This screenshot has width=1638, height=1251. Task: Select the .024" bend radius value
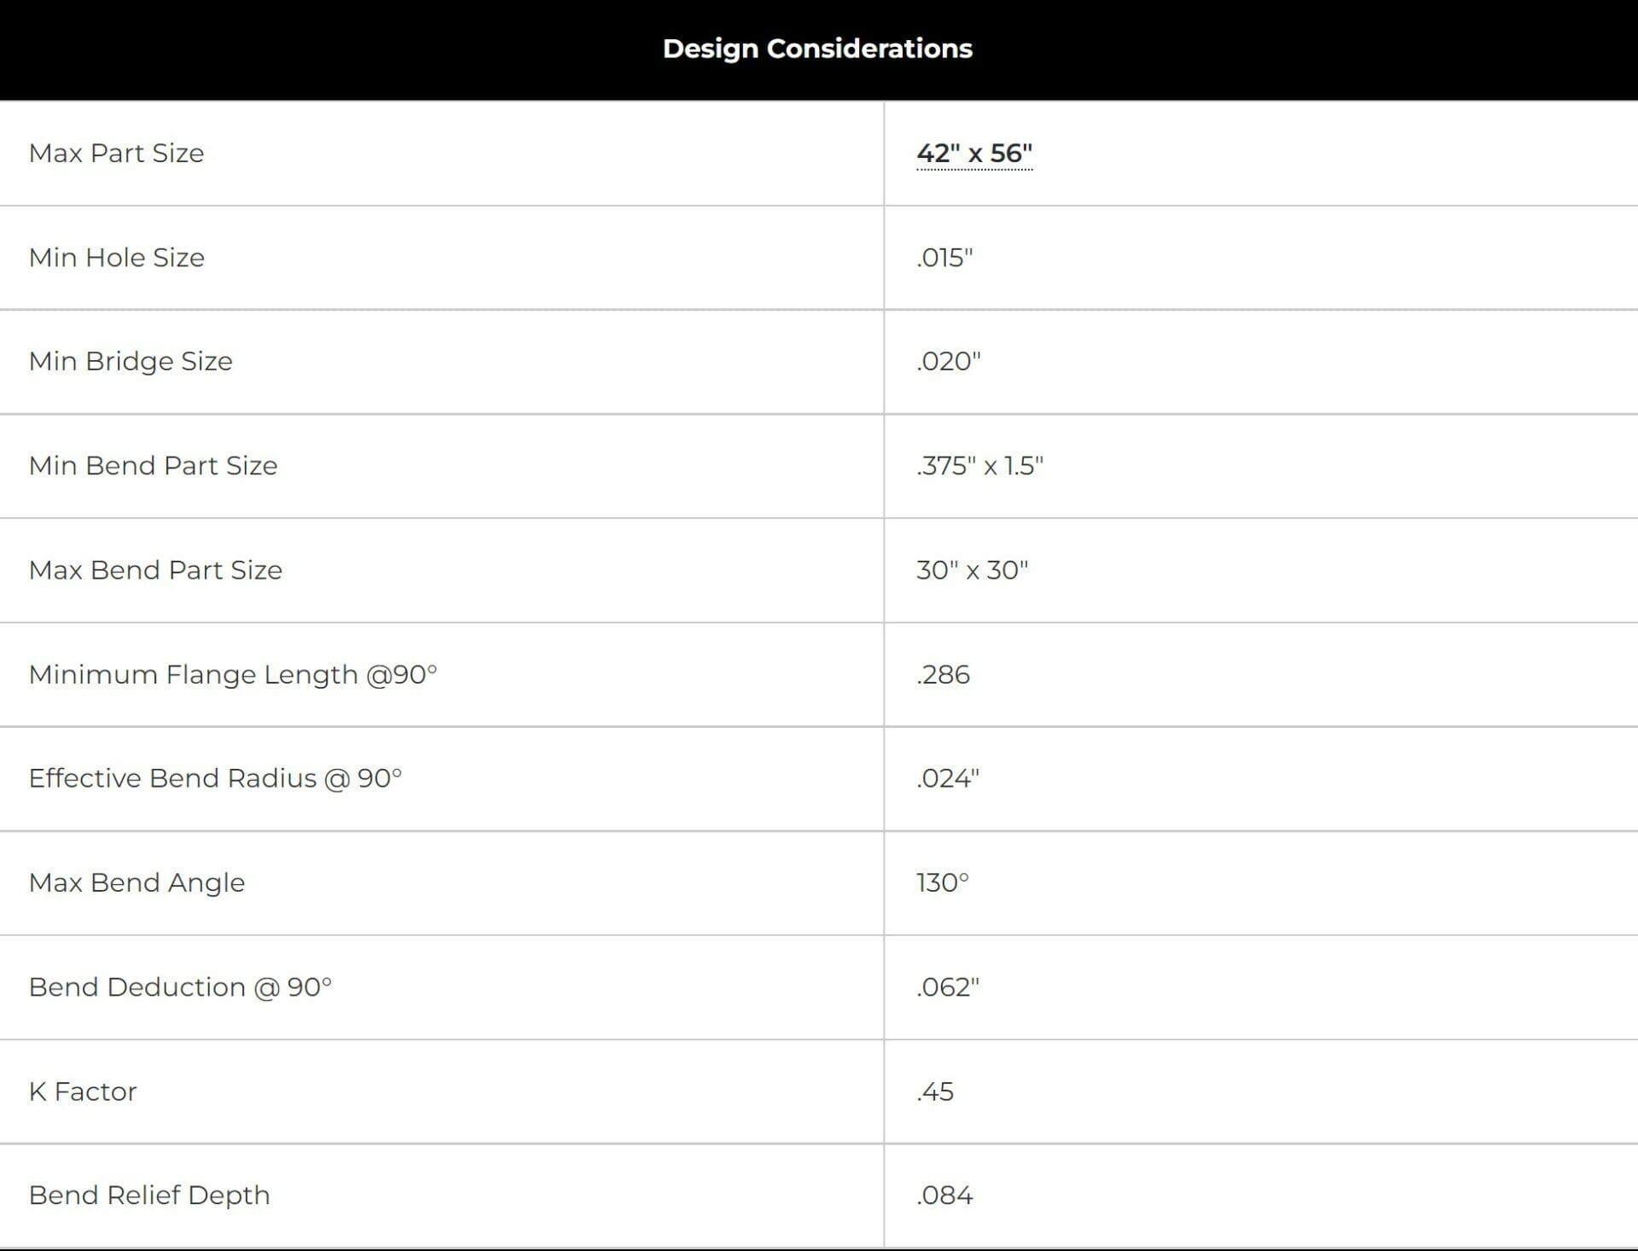[x=948, y=778]
